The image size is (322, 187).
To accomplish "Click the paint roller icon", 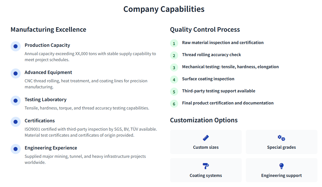I will pyautogui.click(x=206, y=166).
